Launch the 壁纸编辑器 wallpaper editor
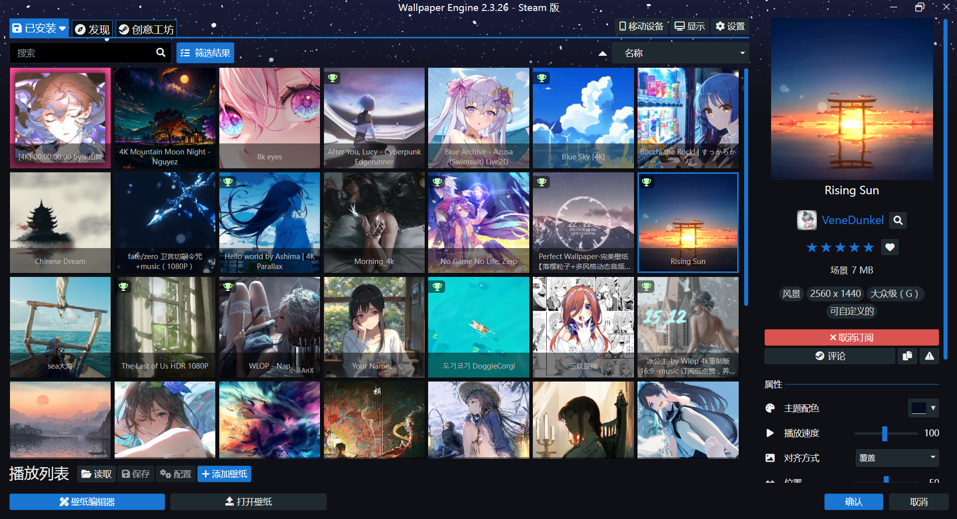The image size is (957, 519). click(87, 502)
